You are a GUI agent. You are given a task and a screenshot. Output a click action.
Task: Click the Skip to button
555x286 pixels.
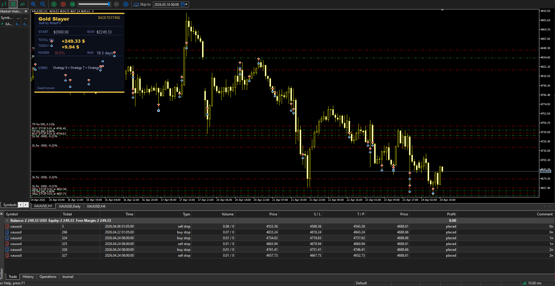pos(142,4)
